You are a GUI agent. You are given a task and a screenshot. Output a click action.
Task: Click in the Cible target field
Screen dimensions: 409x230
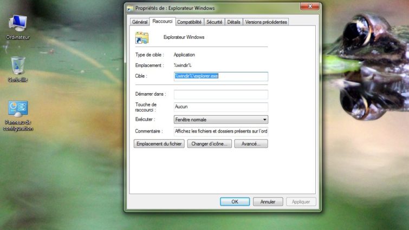pos(220,76)
